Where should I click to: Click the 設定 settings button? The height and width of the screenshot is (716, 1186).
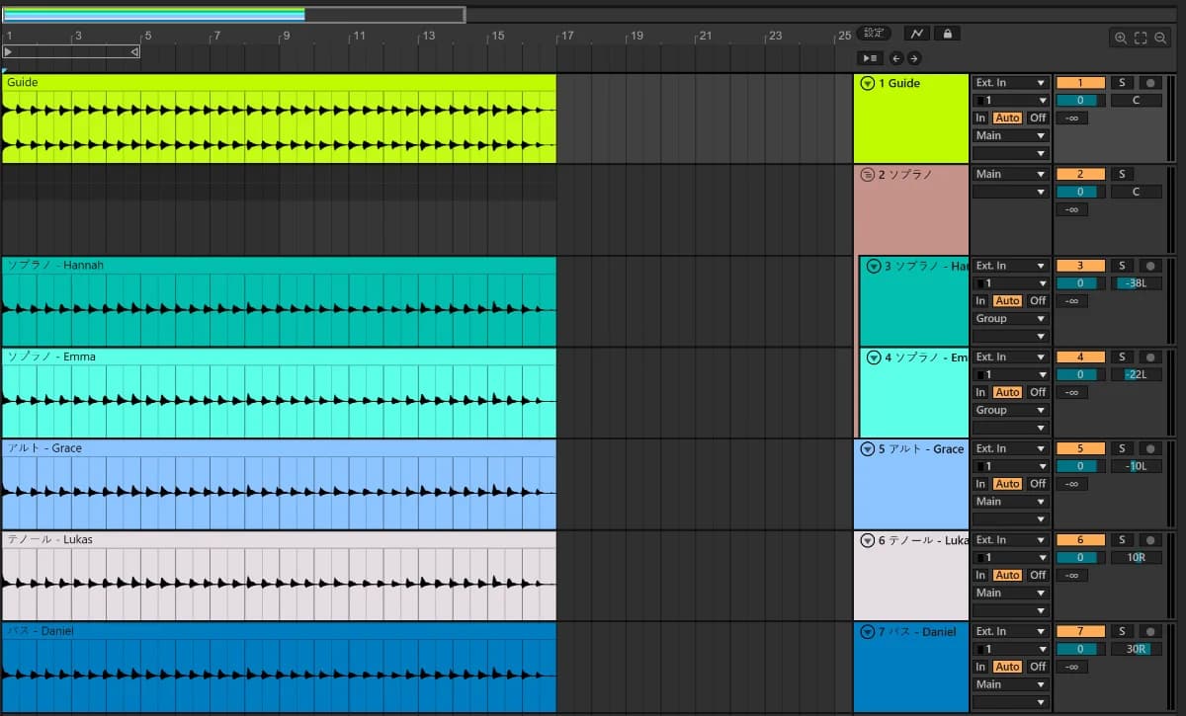pyautogui.click(x=875, y=34)
